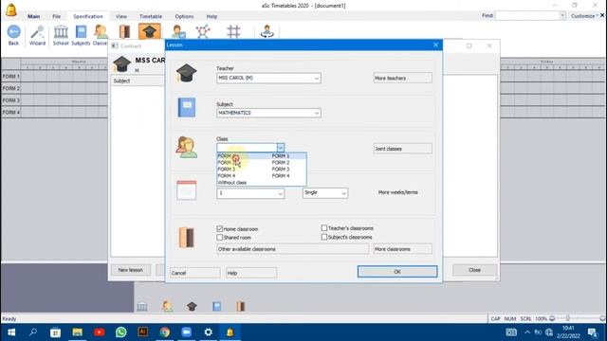Collapse the Class dropdown arrow
Screen dimensions: 607x341
[281, 148]
